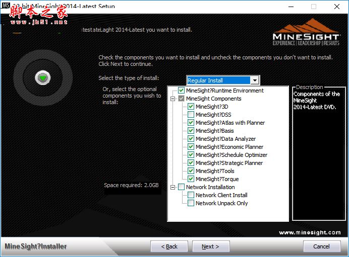The width and height of the screenshot is (349, 257).
Task: Collapse the MineSight Components tree node
Action: tap(172, 99)
